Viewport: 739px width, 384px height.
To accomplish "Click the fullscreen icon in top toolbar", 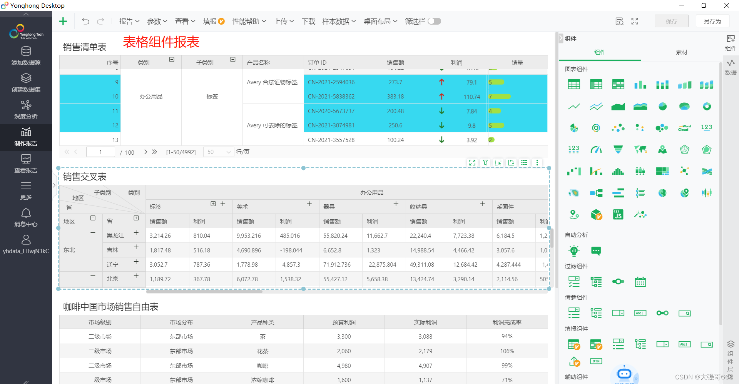I will pyautogui.click(x=635, y=21).
